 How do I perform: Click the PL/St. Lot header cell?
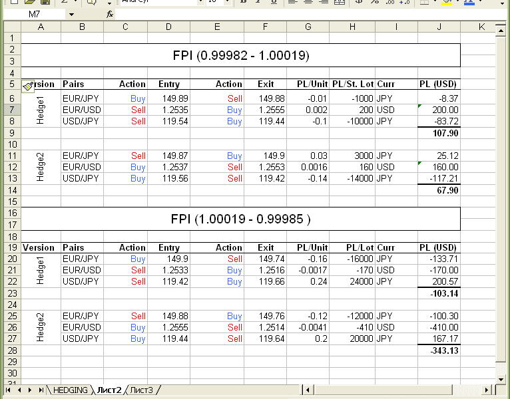[353, 84]
